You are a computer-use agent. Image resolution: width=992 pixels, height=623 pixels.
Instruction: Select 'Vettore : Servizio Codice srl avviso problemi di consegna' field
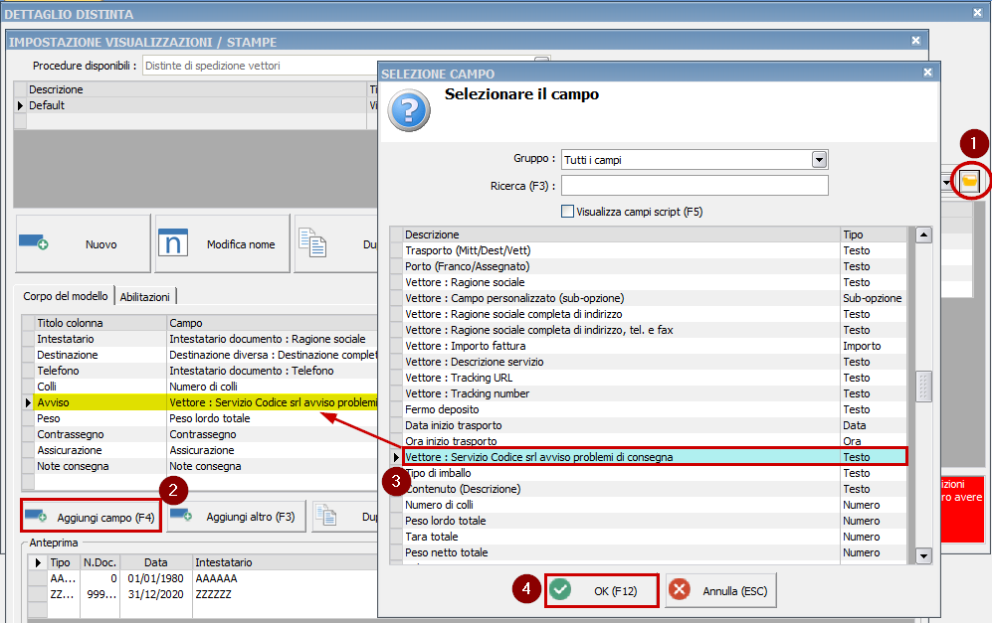pyautogui.click(x=654, y=456)
